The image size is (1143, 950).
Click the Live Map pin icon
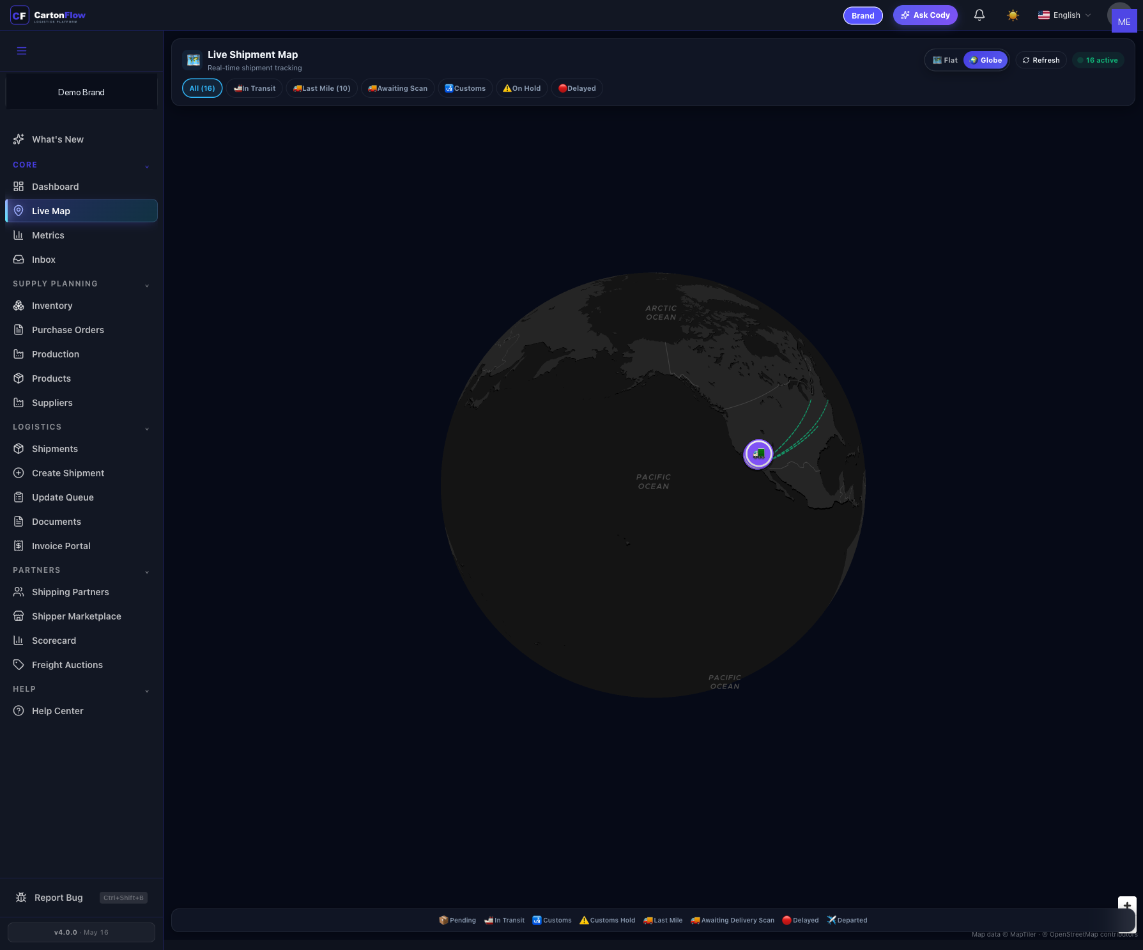click(19, 211)
